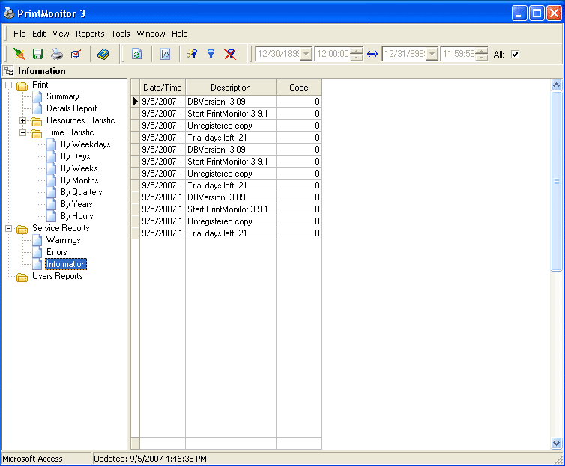Select the Warnings report item
Screen dimensions: 565x466
[63, 240]
